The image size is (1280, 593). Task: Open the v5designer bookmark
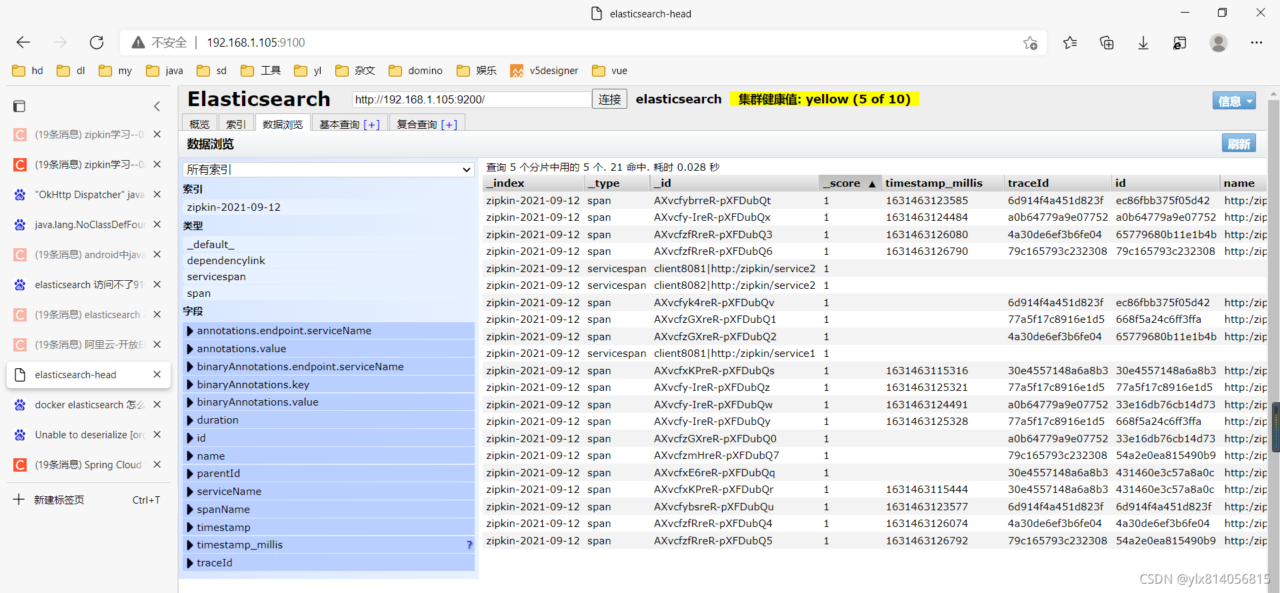(x=544, y=71)
